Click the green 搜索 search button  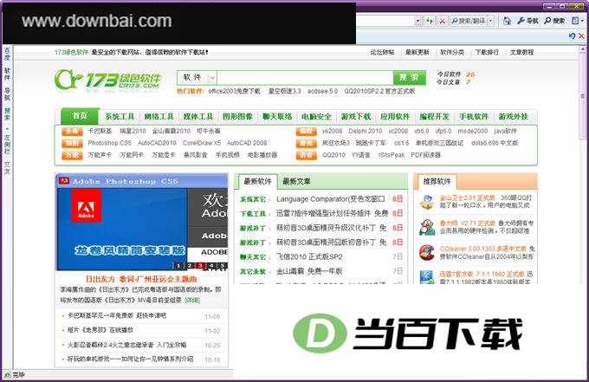point(409,78)
